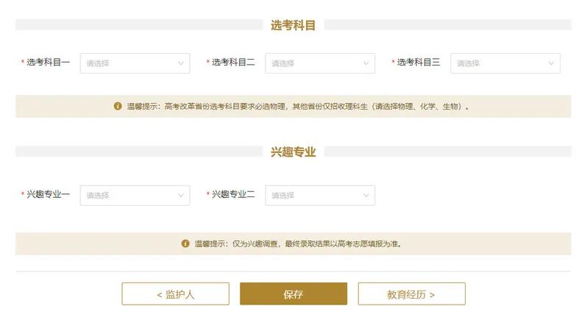Click the 兴趣专业 section heading
Viewport: 587px width, 320px height.
(x=293, y=152)
